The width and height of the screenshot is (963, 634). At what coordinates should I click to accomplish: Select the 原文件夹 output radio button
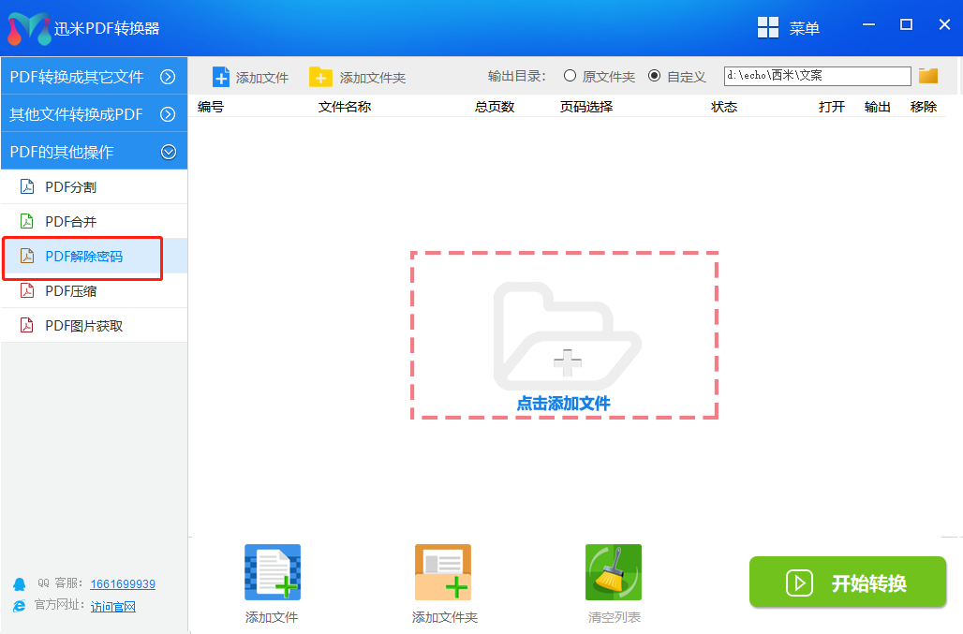pos(570,77)
